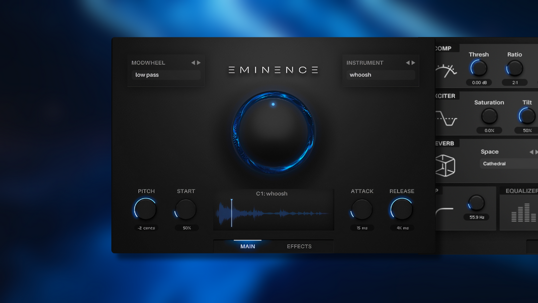The image size is (538, 303).
Task: Open the MODWHEEL next-preset arrow
Action: [x=199, y=62]
